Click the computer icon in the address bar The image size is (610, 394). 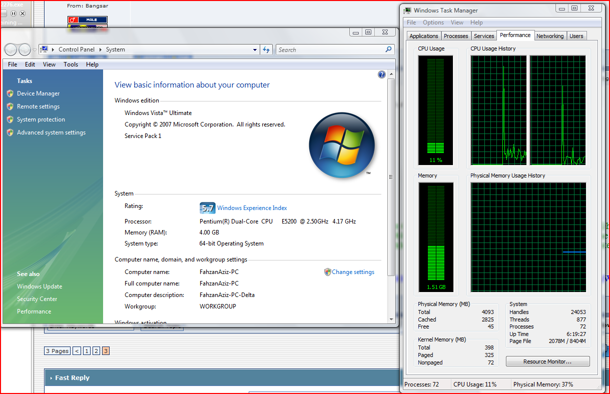(x=45, y=49)
